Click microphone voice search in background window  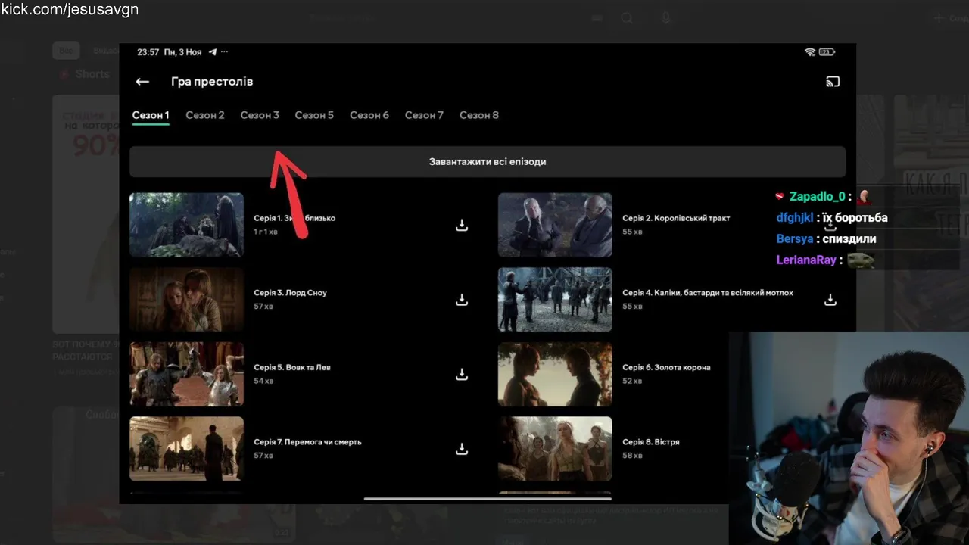point(665,18)
